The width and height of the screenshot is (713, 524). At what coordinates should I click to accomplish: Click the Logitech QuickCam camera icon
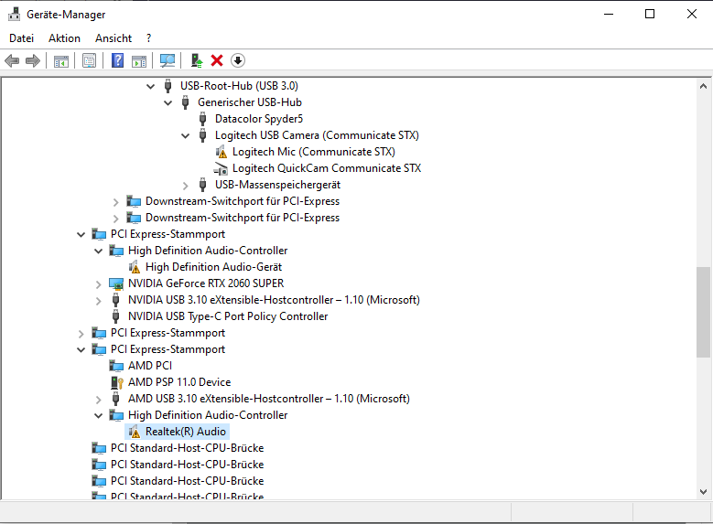point(221,168)
